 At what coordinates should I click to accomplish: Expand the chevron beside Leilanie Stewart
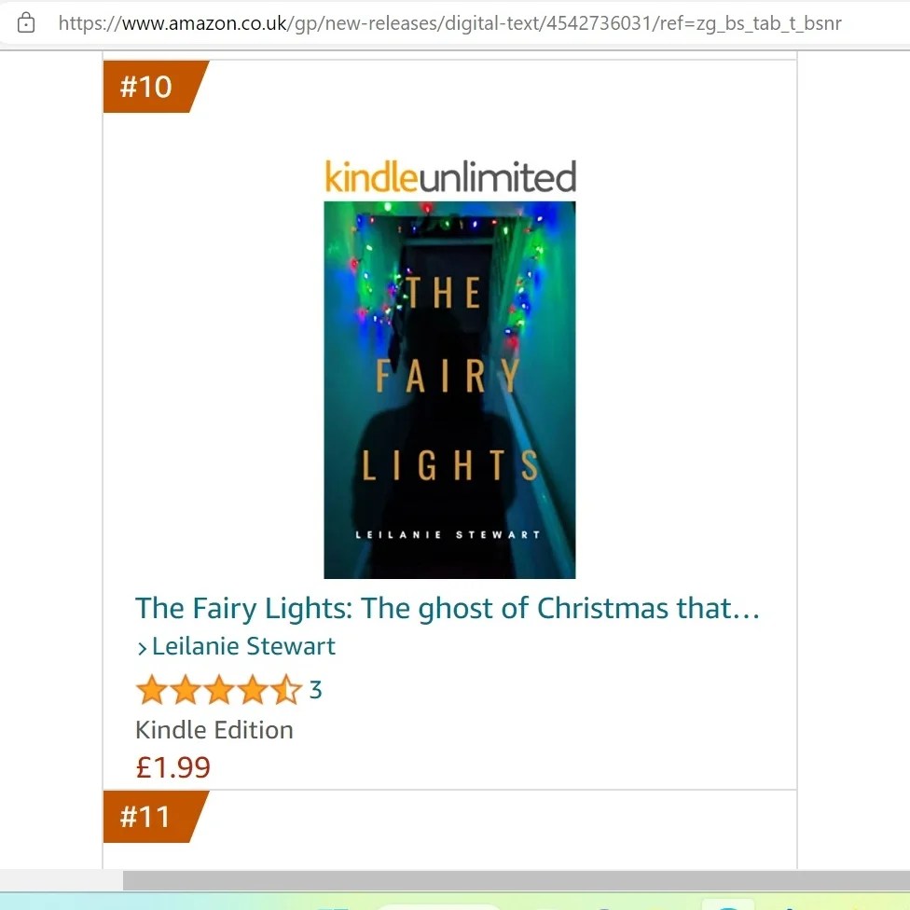[142, 648]
